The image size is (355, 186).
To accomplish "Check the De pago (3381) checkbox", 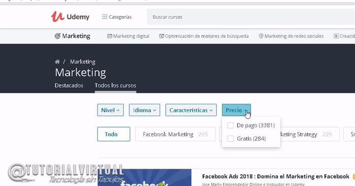I will click(x=230, y=125).
